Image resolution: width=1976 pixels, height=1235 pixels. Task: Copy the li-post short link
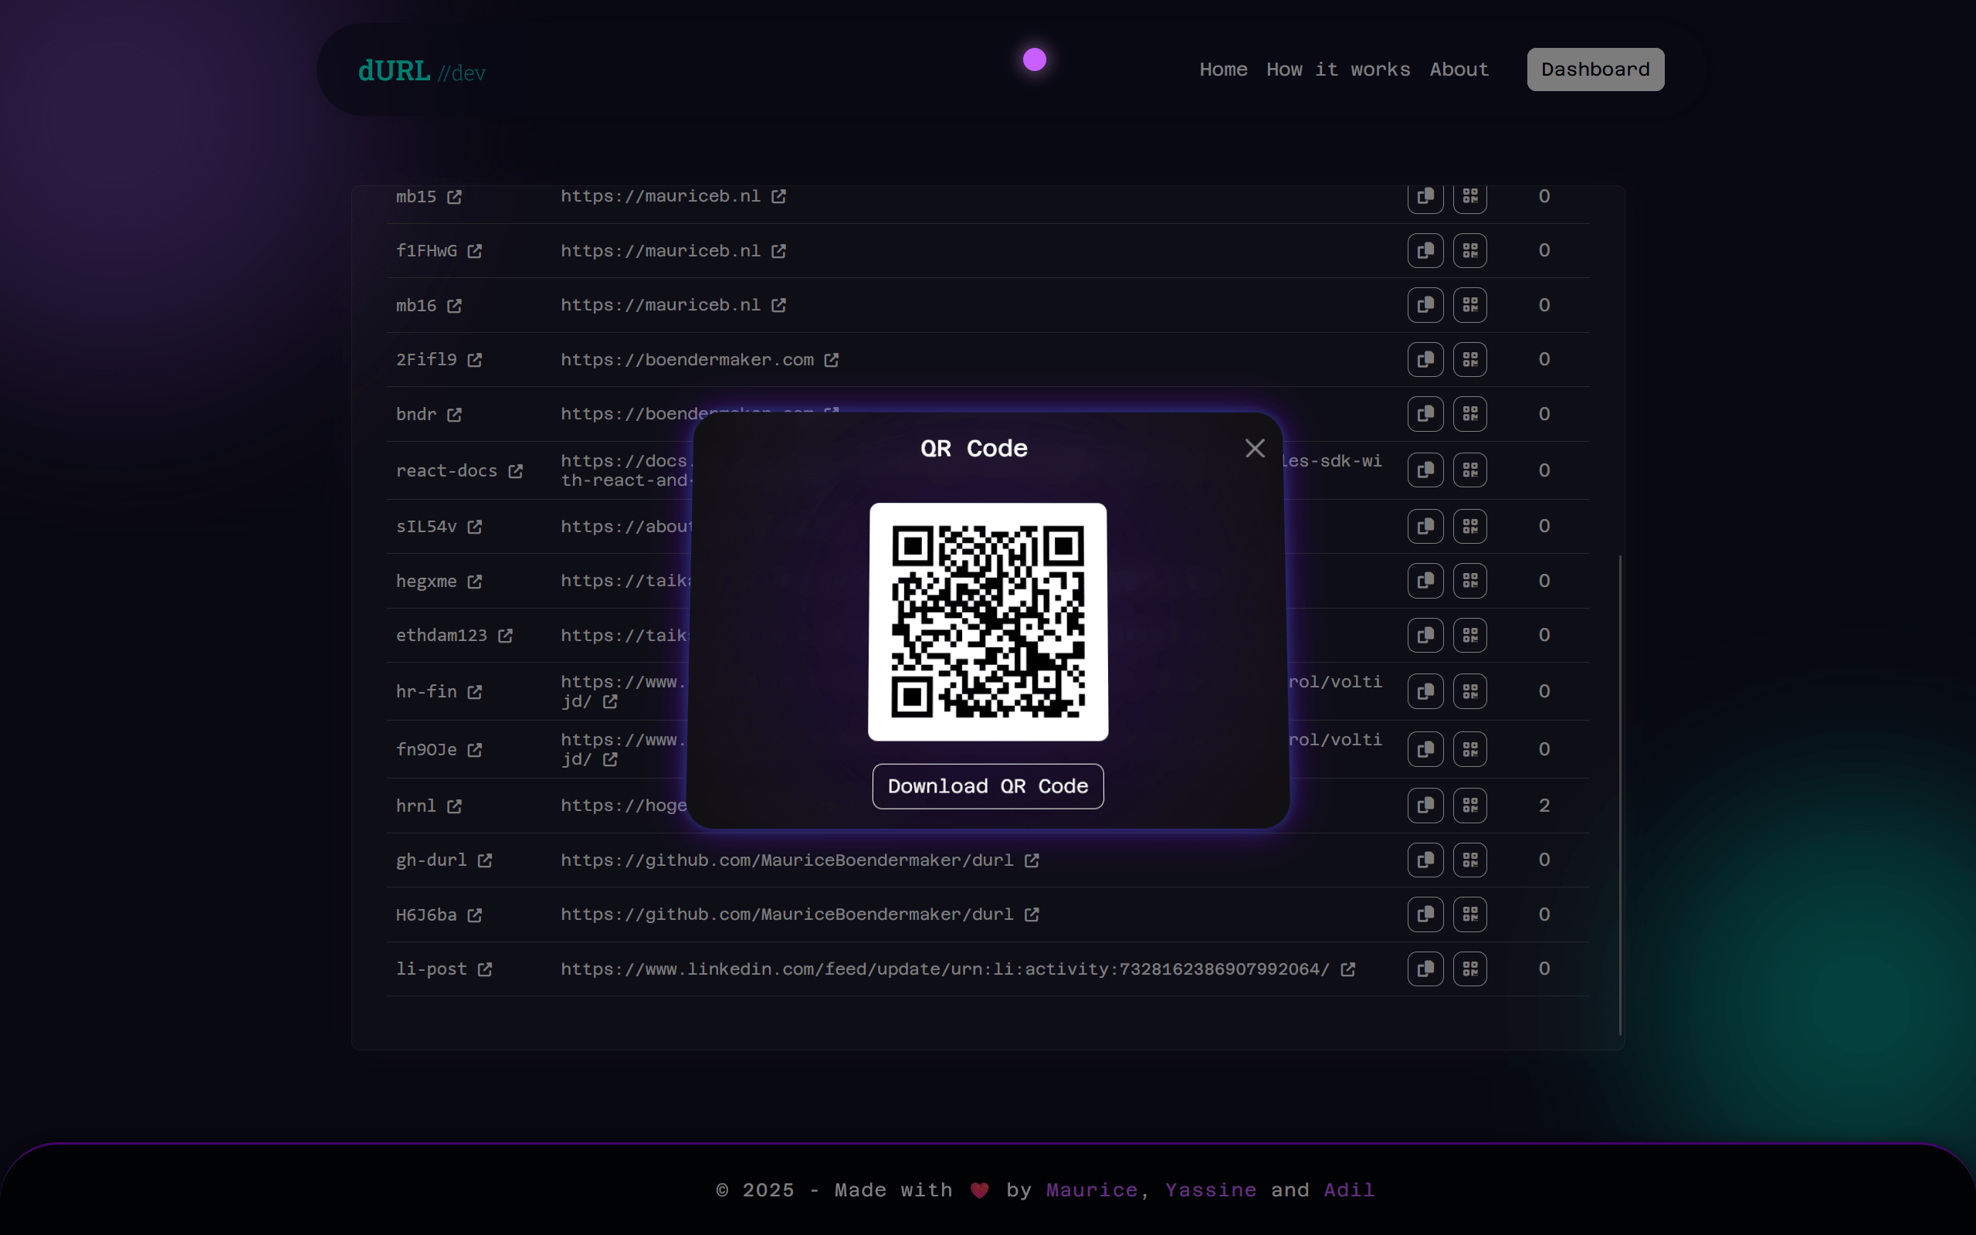(1425, 969)
